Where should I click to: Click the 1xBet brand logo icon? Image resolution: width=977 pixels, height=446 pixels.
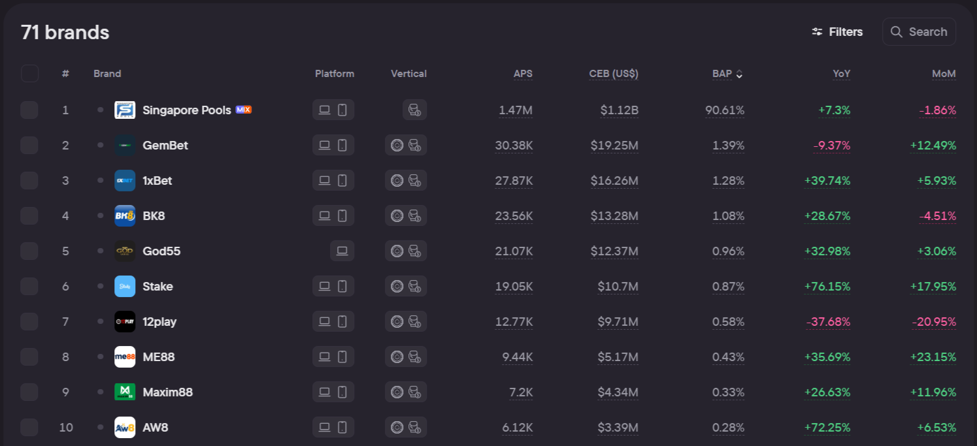(125, 180)
